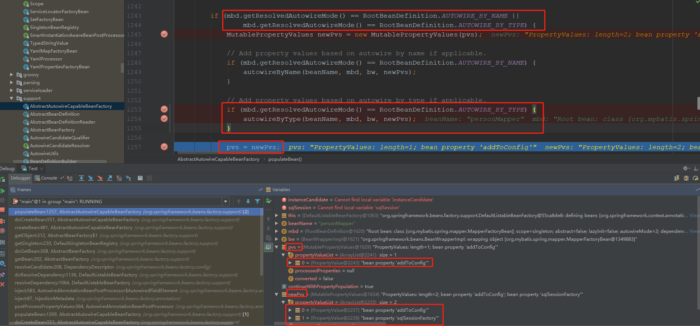Screen dimensions: 700x326
Task: Open debug panel settings gear
Action: click(686, 168)
